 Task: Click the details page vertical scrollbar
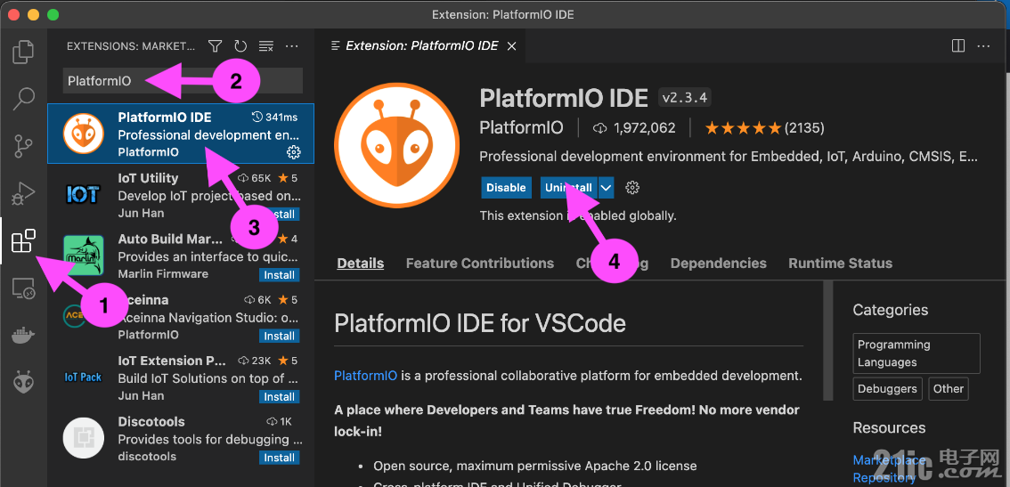click(827, 341)
